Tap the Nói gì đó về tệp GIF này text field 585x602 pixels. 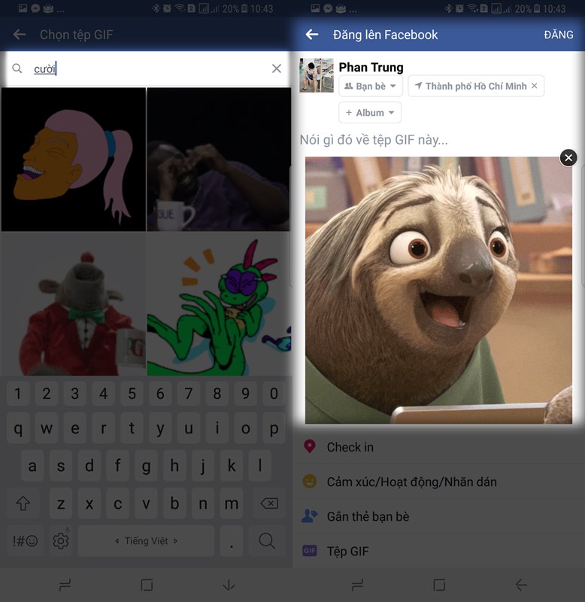pos(374,140)
